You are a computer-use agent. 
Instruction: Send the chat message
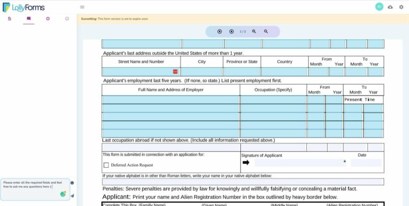(72, 196)
